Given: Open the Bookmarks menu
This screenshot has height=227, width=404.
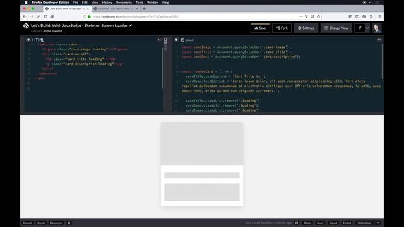Looking at the screenshot, I should pos(124,3).
